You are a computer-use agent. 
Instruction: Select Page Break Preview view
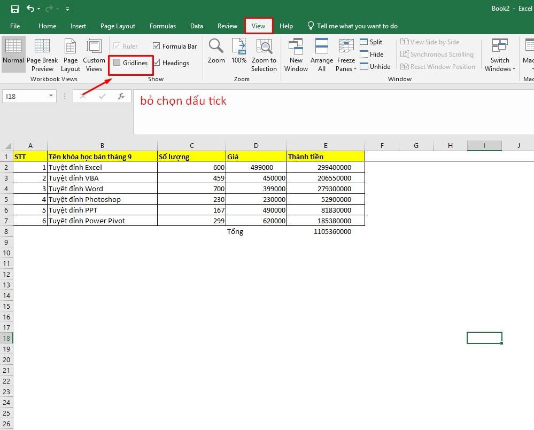pos(42,53)
